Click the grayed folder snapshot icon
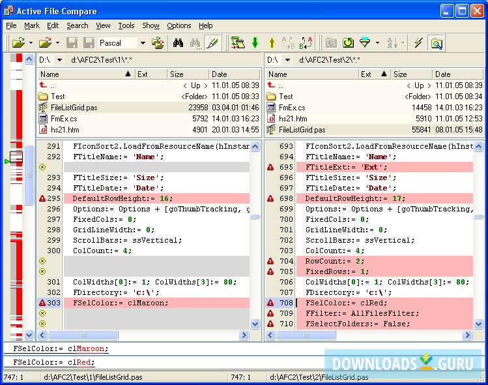The height and width of the screenshot is (385, 488). (x=331, y=42)
